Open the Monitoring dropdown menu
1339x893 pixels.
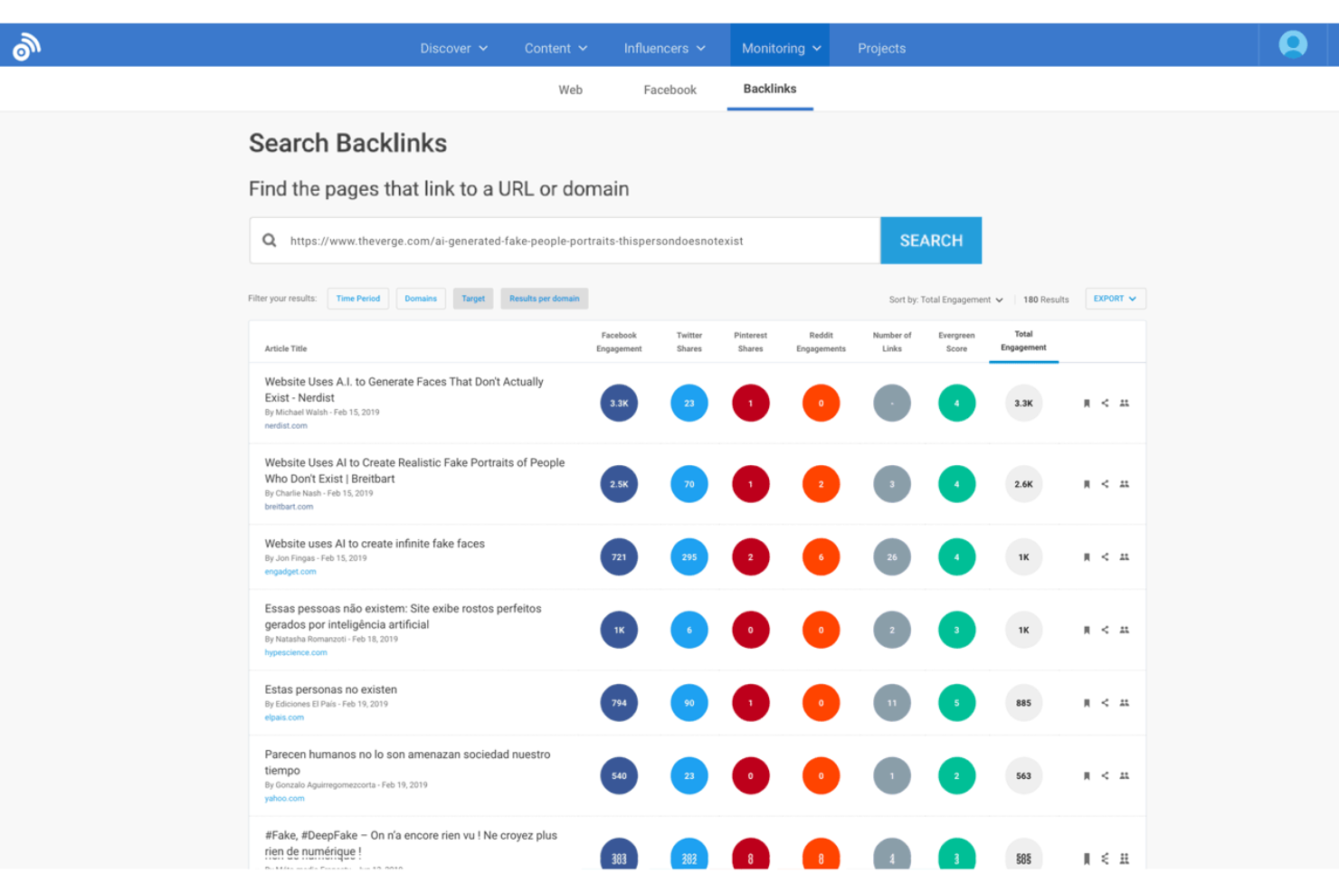(779, 47)
